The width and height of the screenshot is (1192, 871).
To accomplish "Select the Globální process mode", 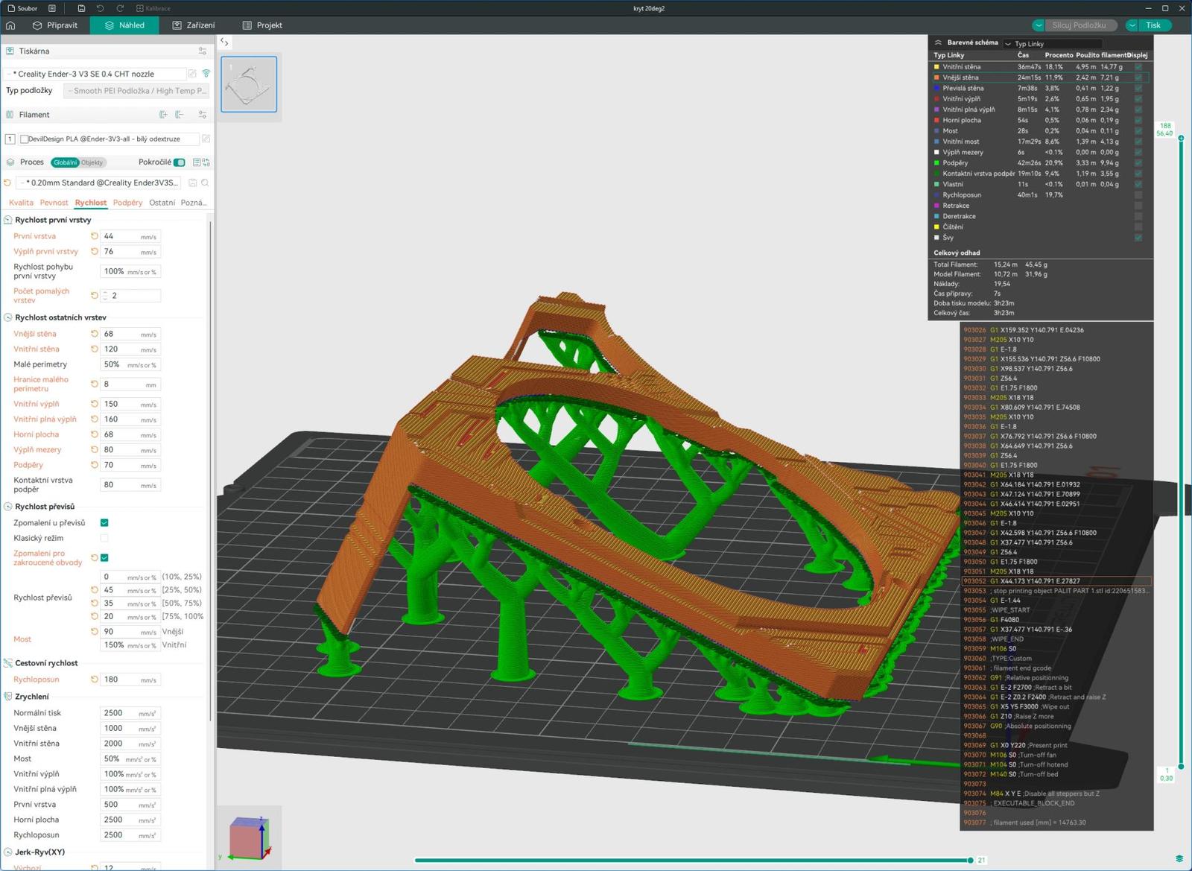I will [65, 162].
